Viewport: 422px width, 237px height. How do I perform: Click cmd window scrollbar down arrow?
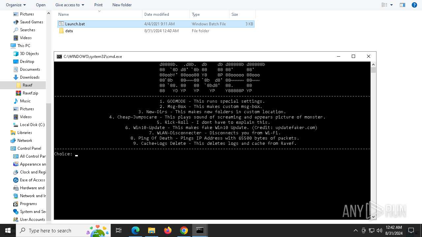(373, 217)
